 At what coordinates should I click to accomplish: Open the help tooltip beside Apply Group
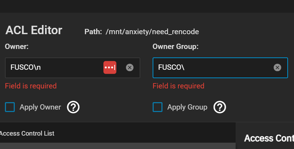[220, 107]
